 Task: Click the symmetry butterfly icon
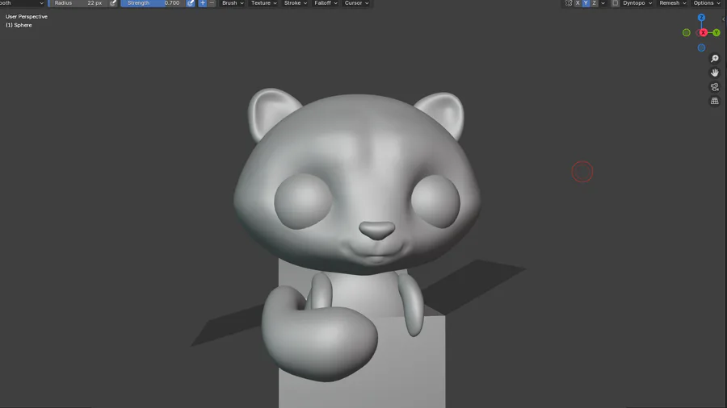point(569,3)
